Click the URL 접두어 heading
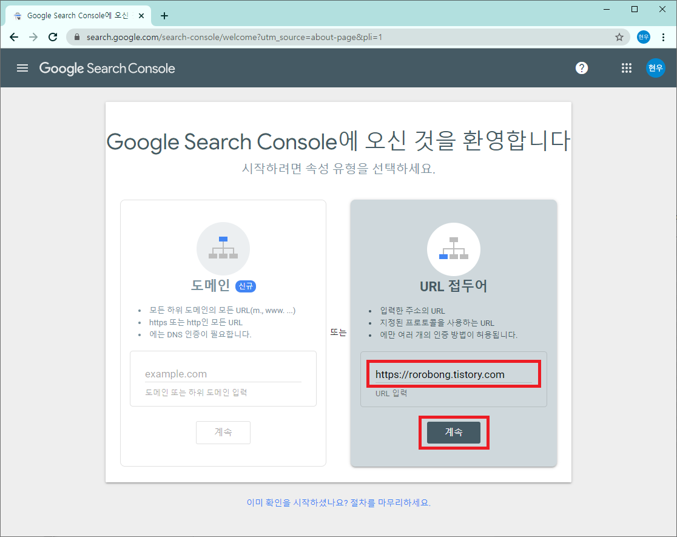The image size is (677, 537). (454, 286)
